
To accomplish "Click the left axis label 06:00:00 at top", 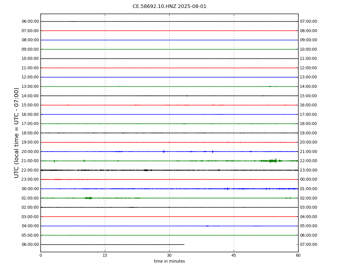I will coord(30,22).
